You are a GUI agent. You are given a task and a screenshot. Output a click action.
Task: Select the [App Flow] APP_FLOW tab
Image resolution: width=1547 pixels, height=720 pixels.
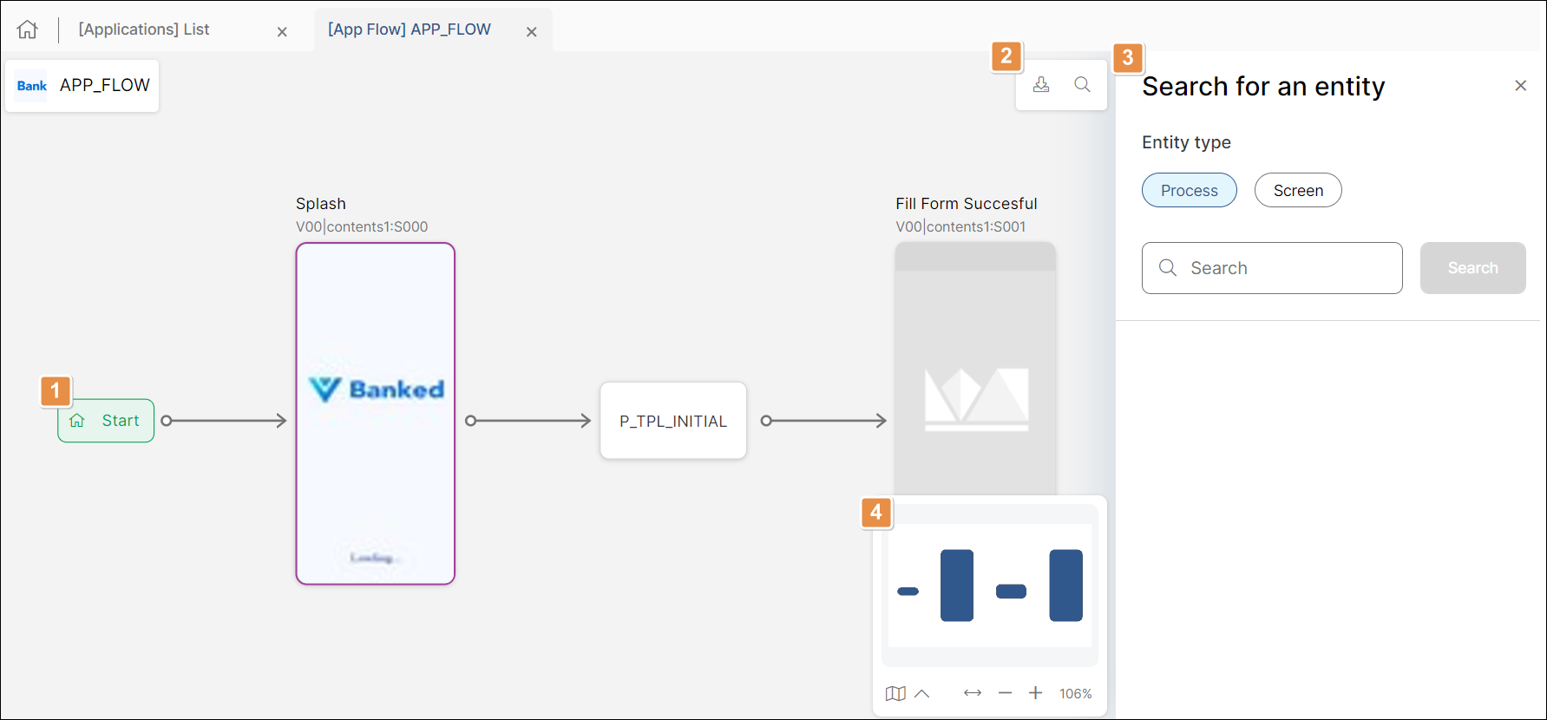click(x=410, y=29)
